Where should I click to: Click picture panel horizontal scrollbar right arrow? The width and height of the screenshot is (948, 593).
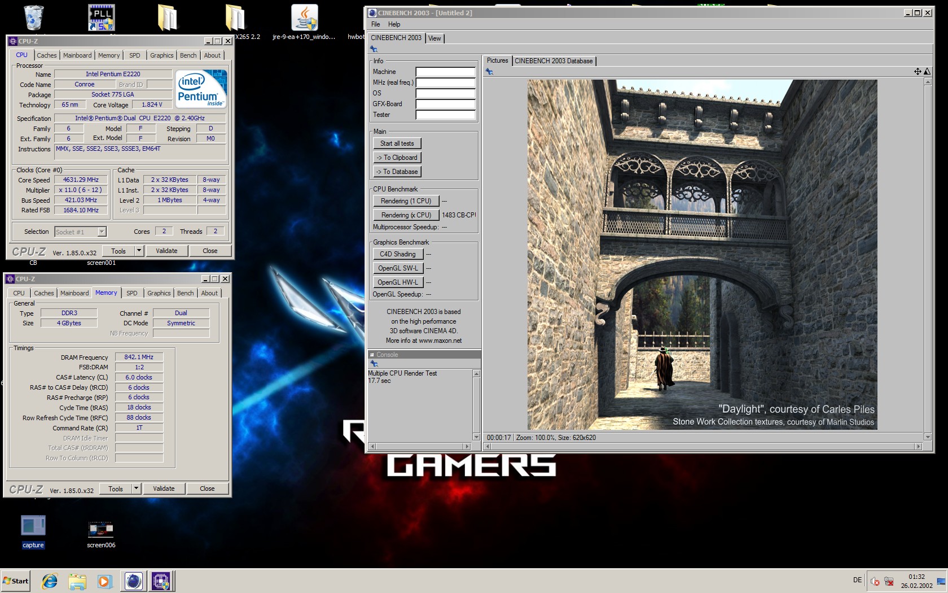coord(919,446)
